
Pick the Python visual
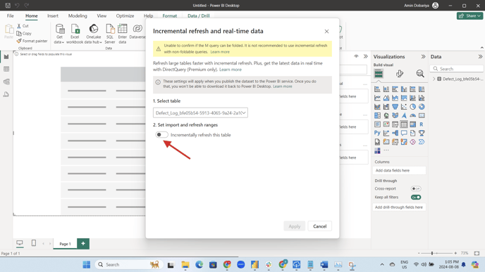[377, 133]
